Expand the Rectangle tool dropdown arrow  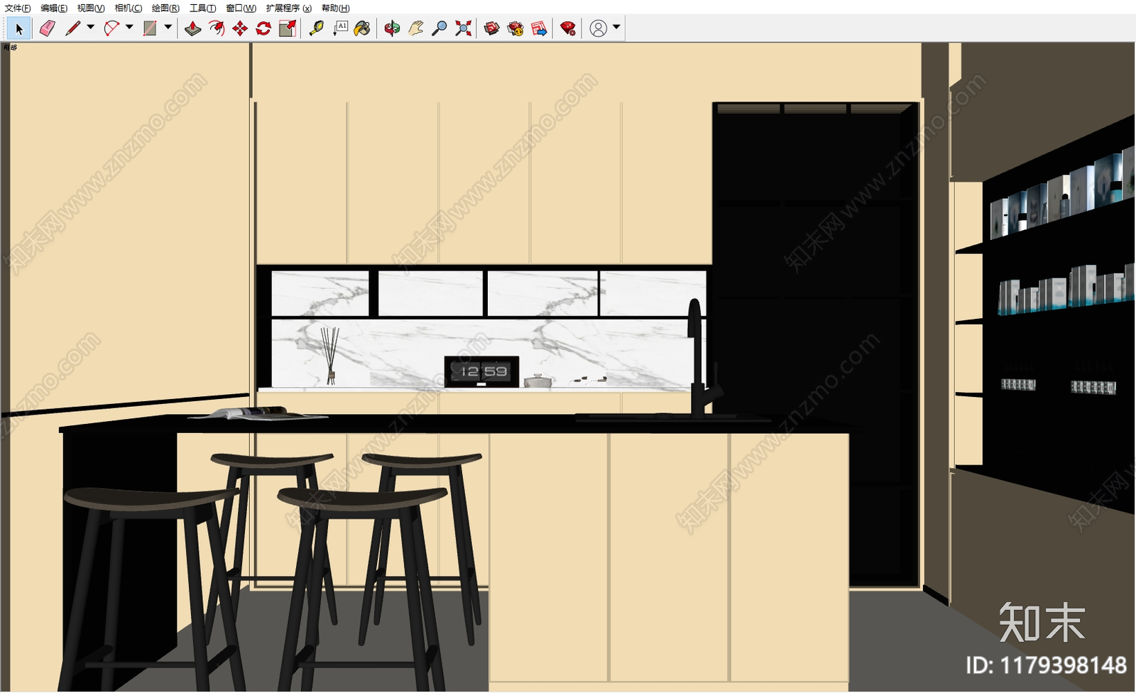click(168, 28)
